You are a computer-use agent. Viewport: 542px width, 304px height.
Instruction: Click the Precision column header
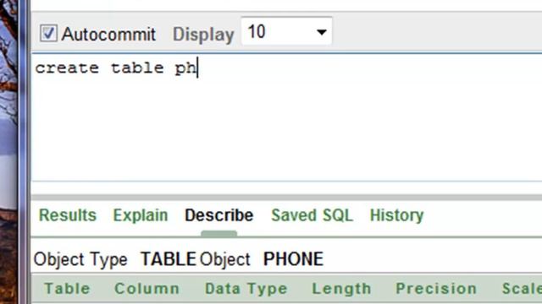pyautogui.click(x=436, y=289)
